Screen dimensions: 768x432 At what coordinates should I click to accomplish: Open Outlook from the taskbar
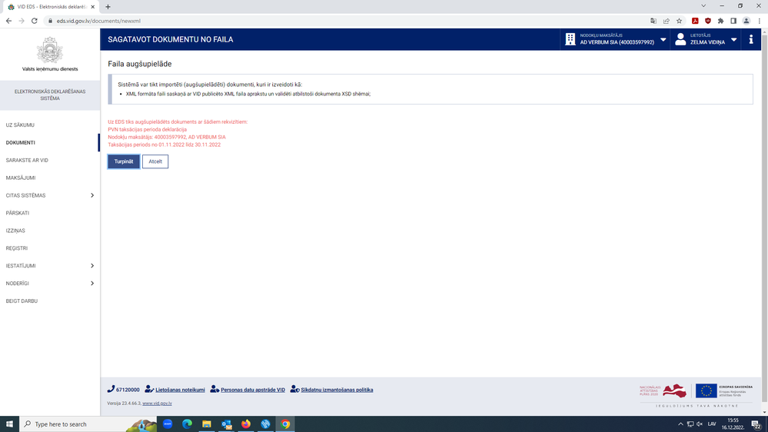click(x=226, y=424)
